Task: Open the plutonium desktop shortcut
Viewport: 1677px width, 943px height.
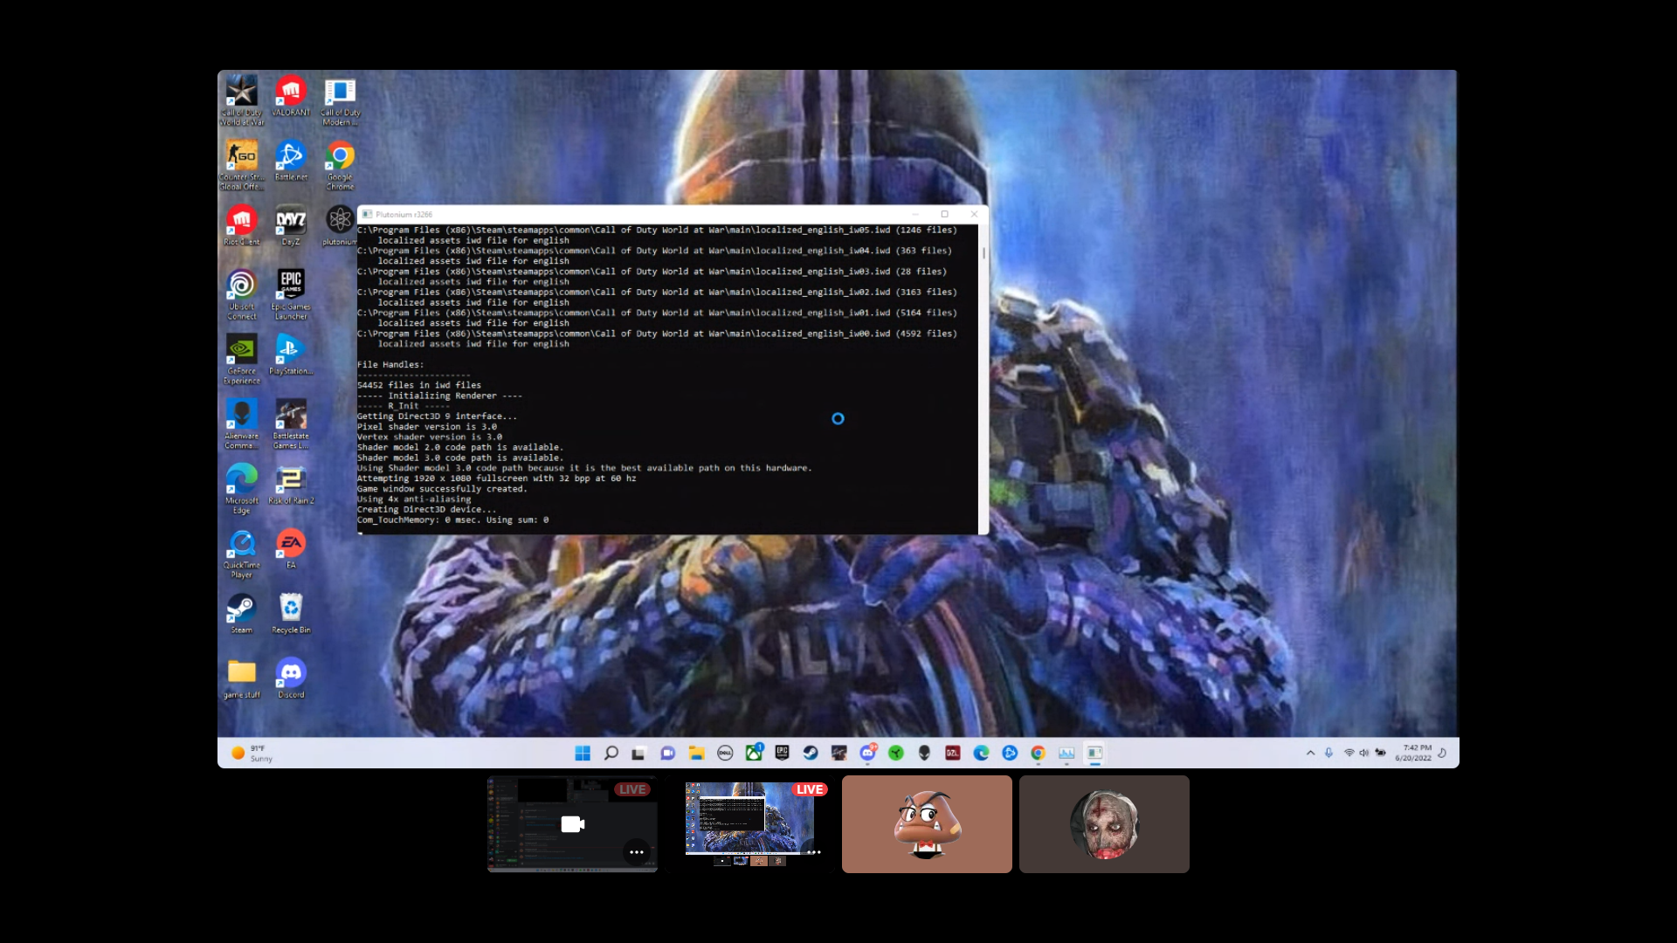Action: 340,224
